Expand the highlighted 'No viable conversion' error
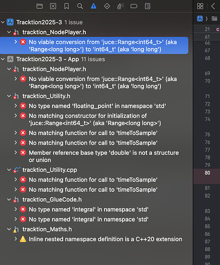The height and width of the screenshot is (265, 220). click(16, 42)
